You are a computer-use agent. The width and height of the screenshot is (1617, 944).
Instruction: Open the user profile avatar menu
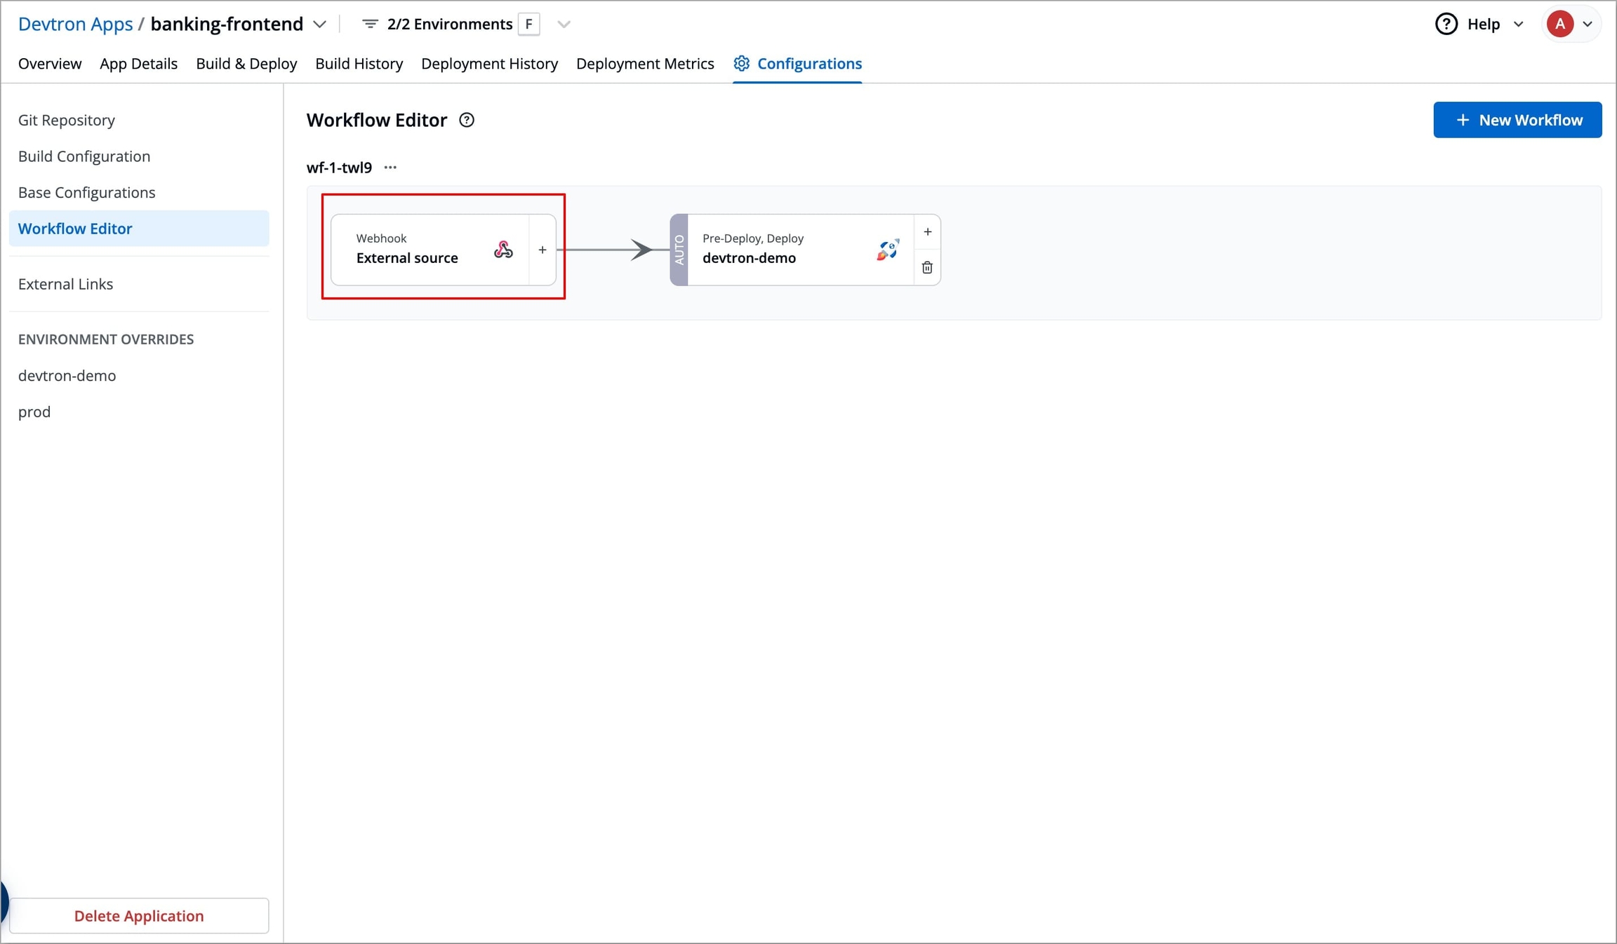point(1559,24)
